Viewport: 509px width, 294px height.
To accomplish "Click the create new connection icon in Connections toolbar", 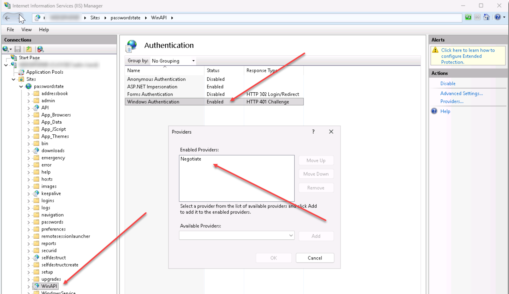I will click(x=6, y=49).
